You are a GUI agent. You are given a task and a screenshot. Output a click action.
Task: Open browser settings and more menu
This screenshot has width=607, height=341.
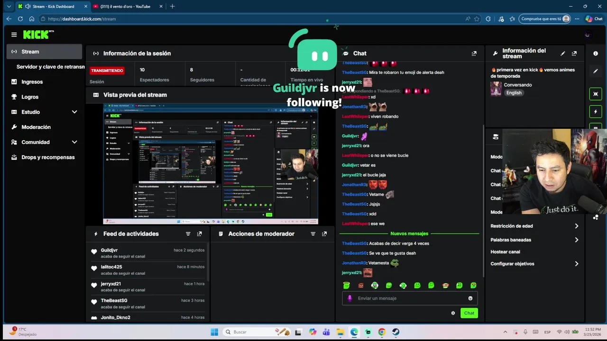[x=577, y=19]
